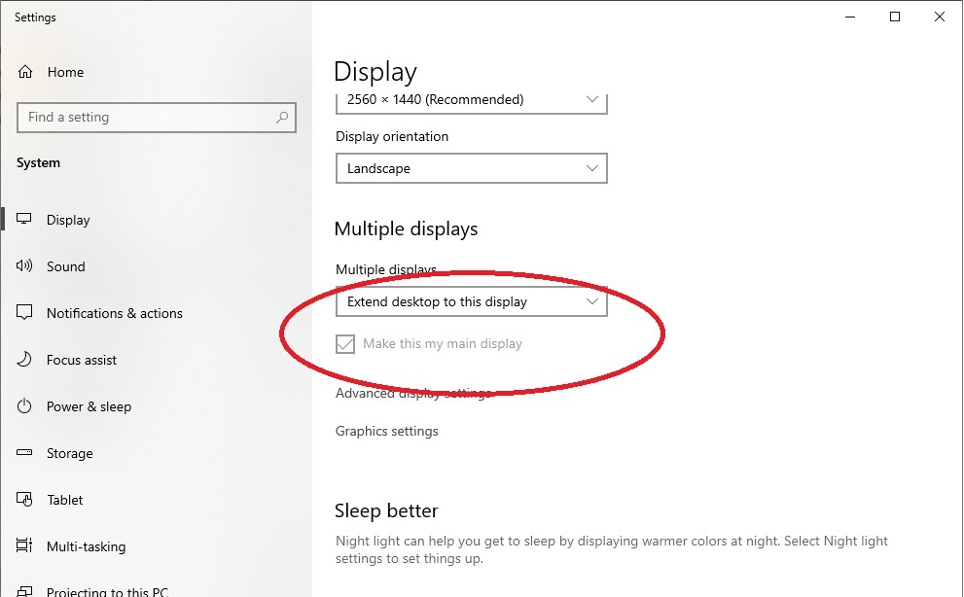Click the Home house icon
This screenshot has width=964, height=597.
click(x=25, y=72)
